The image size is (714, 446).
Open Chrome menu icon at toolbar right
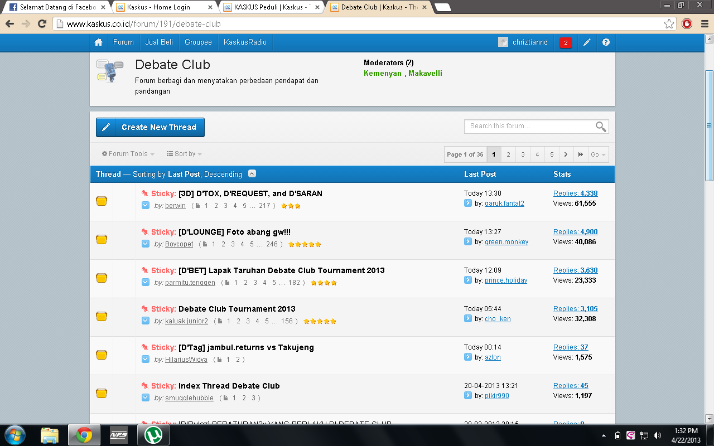point(704,24)
